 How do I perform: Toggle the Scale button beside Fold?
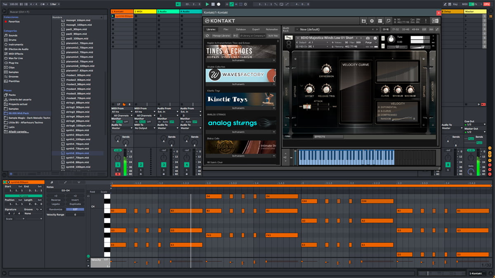point(104,192)
